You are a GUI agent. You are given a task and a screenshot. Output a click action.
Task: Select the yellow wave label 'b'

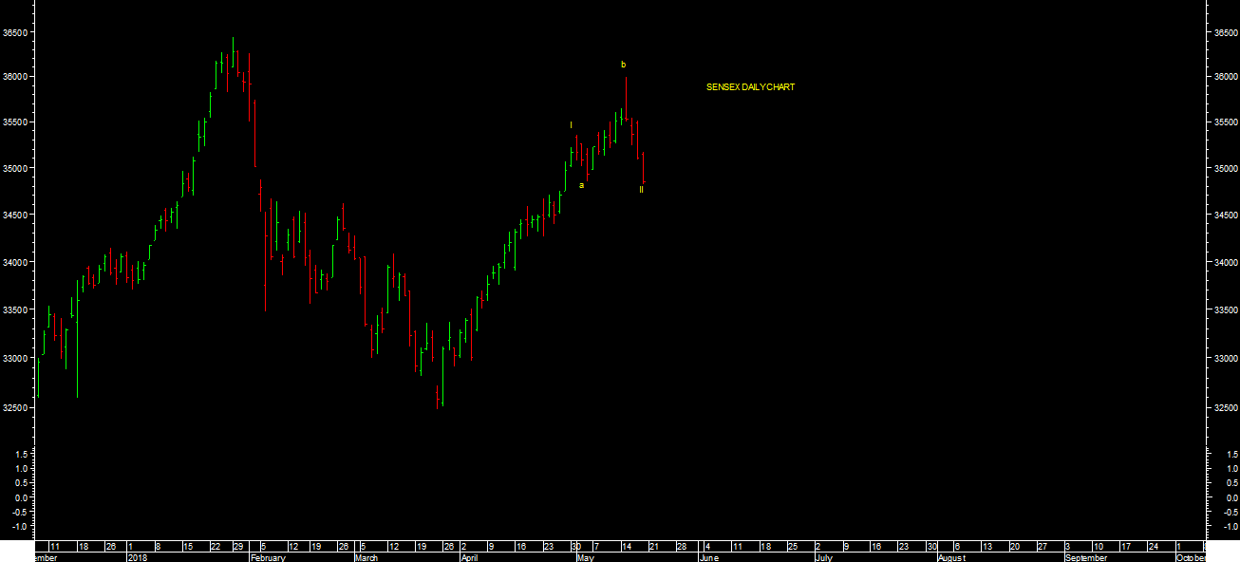click(624, 65)
